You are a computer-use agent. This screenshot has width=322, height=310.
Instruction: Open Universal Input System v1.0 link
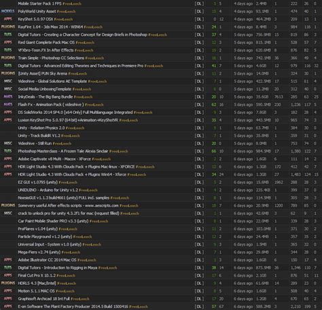tap(50, 244)
